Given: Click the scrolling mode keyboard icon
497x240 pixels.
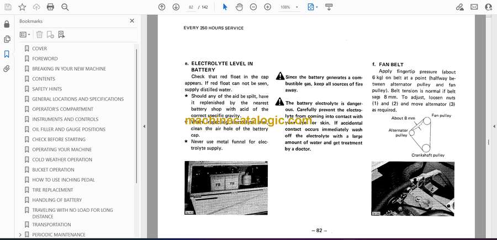Looking at the screenshot, I should 329,7.
